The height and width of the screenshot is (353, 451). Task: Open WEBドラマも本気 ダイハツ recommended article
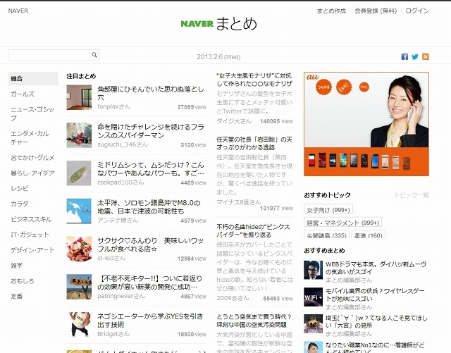[x=376, y=268]
